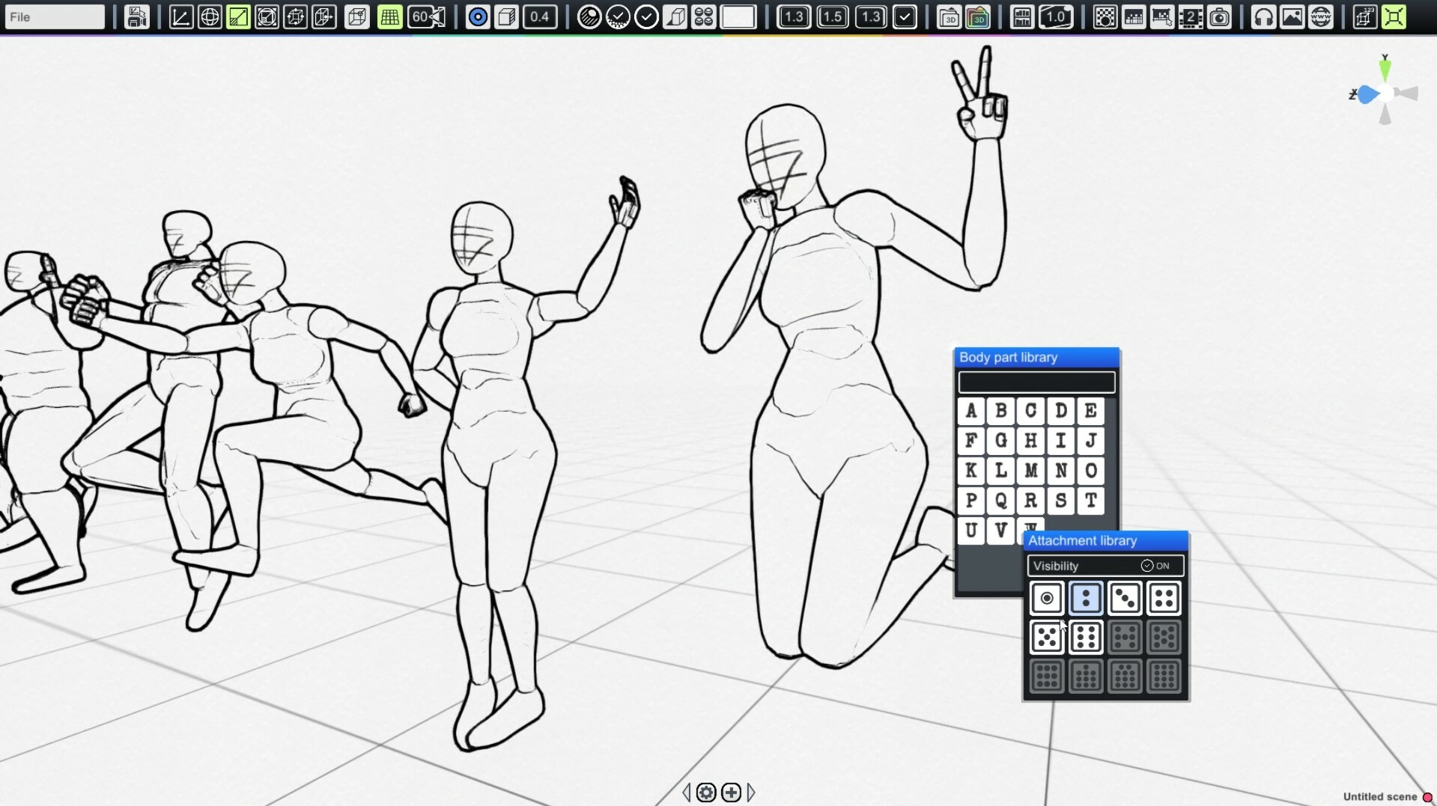Open the www globe web icon
Screen dimensions: 1437x806
1321,16
